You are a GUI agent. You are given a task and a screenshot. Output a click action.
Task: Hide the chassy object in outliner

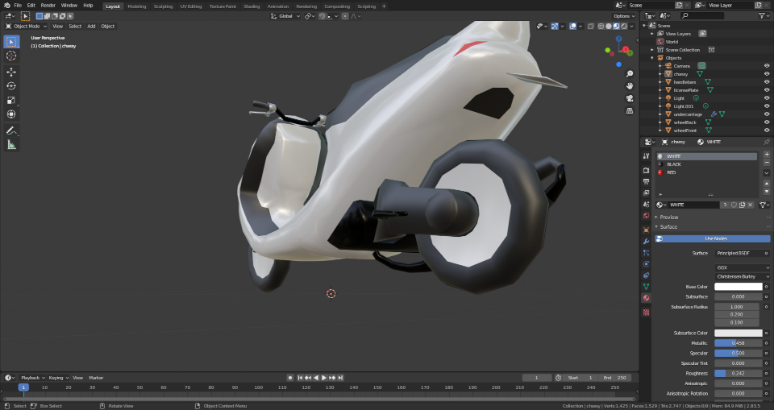click(767, 74)
